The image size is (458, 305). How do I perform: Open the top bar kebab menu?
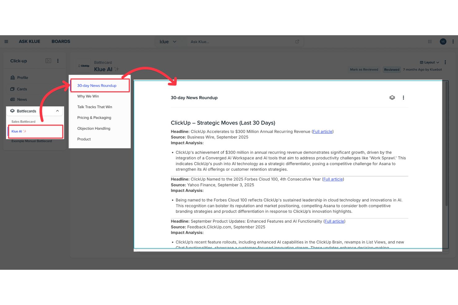point(453,41)
